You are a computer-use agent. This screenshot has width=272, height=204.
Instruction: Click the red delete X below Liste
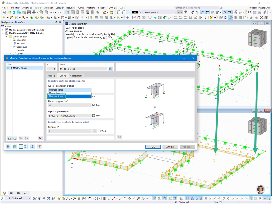(40, 138)
